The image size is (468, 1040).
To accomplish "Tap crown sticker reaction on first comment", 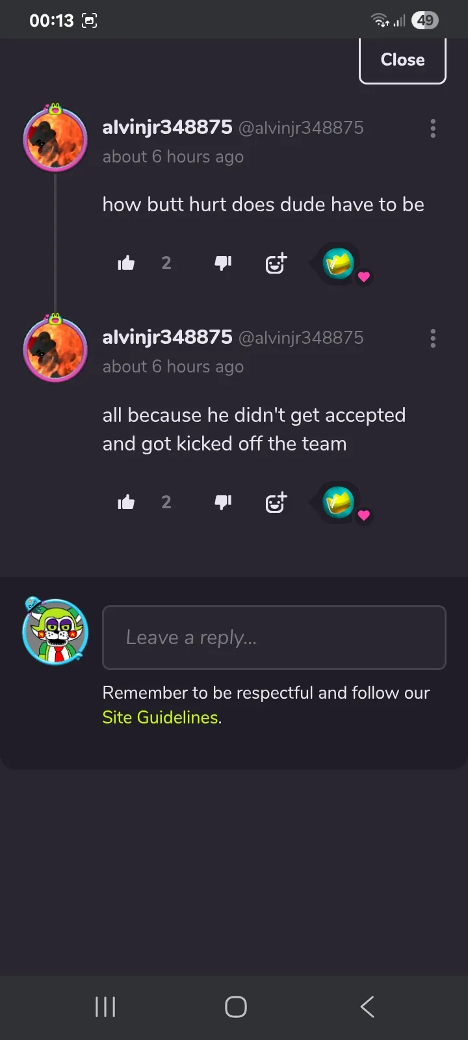I will click(x=339, y=264).
